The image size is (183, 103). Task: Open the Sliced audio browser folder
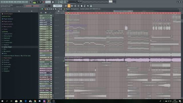point(6,64)
